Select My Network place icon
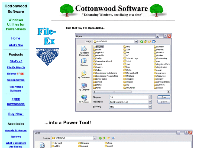Viewport: 197px width, 148px height. click(x=84, y=99)
